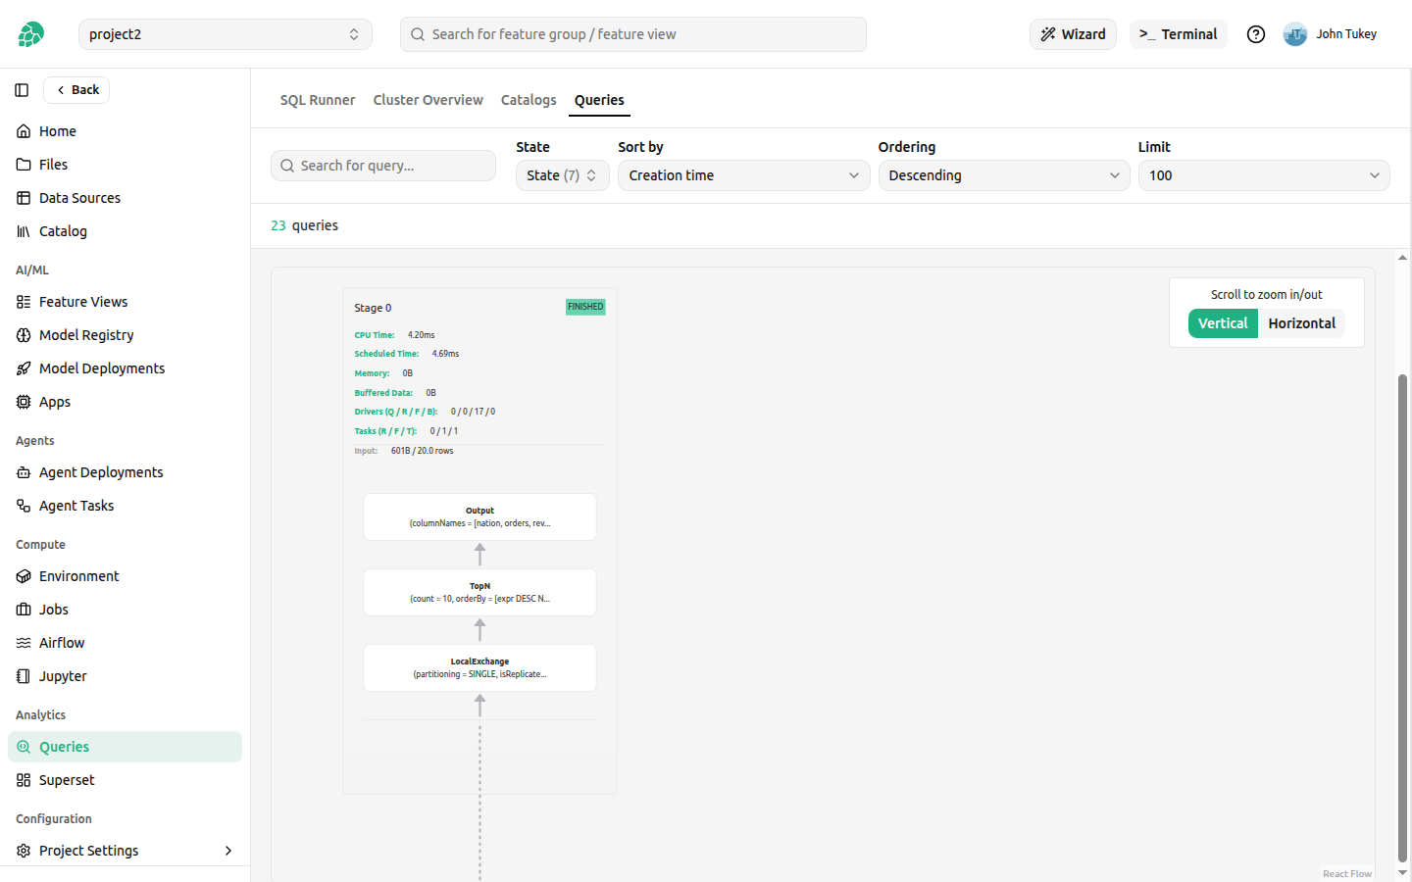Focus the feature group search field
This screenshot has width=1412, height=882.
coord(633,34)
